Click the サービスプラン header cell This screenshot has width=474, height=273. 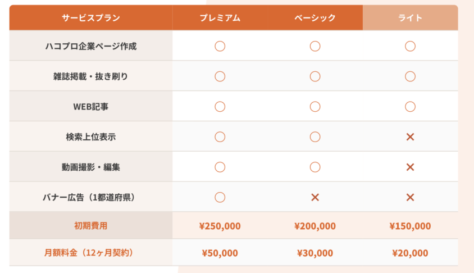click(91, 18)
